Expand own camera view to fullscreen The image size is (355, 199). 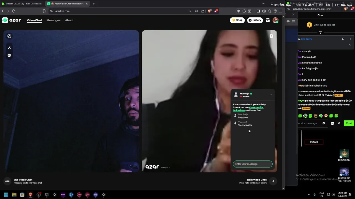(x=9, y=36)
